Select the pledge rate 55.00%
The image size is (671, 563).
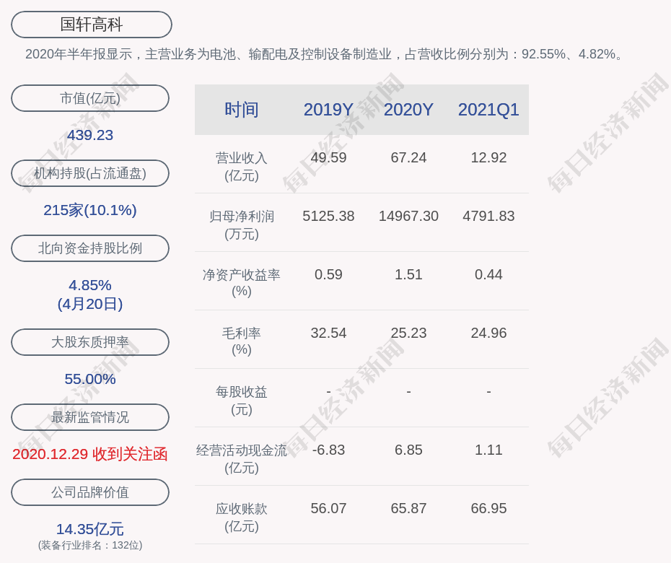(90, 379)
